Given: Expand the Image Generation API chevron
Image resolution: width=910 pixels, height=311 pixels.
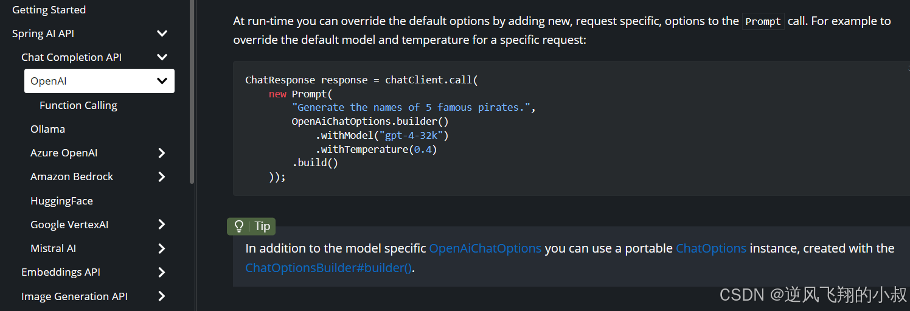Looking at the screenshot, I should (162, 296).
